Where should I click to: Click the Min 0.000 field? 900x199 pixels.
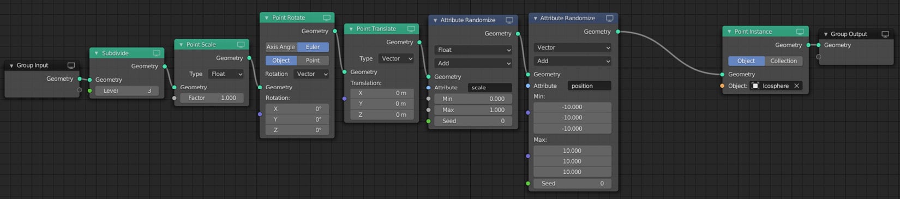pos(473,99)
